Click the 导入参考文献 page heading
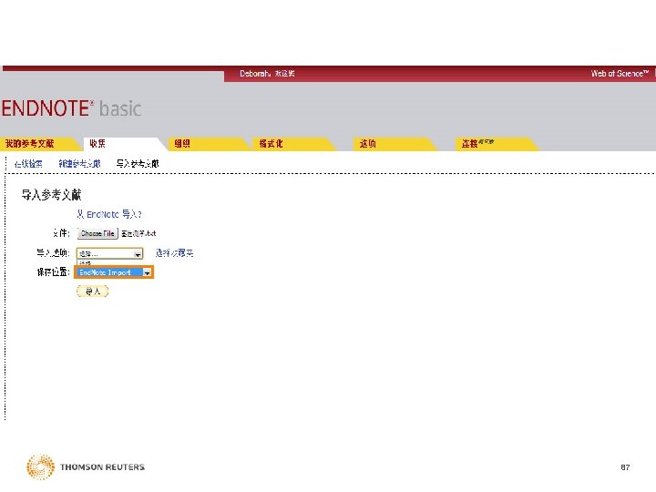Image resolution: width=656 pixels, height=492 pixels. pyautogui.click(x=51, y=195)
